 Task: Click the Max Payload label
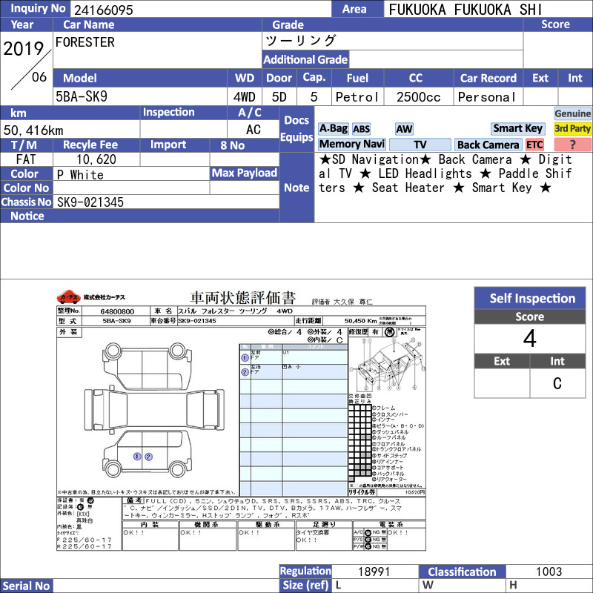[245, 173]
